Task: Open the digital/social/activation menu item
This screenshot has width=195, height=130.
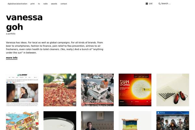Action: (x=18, y=4)
